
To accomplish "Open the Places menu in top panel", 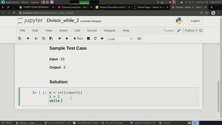I will (x=25, y=2).
